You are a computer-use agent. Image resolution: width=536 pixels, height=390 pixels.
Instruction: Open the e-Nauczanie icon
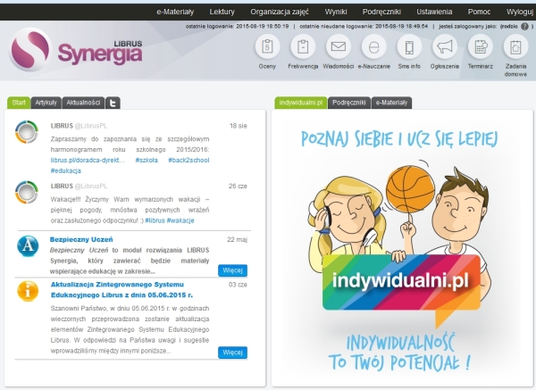point(374,46)
